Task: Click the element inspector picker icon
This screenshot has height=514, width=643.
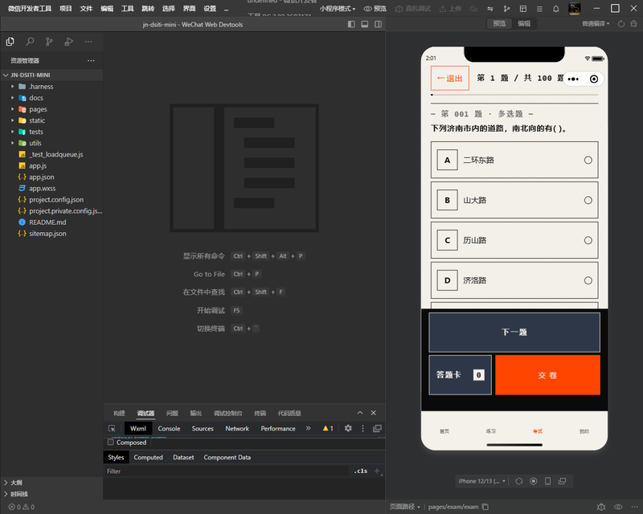Action: click(112, 428)
